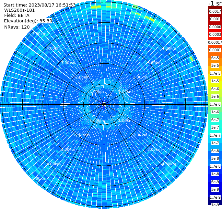The image size is (222, 209).
Task: Pick the colorbar value "0.0003"
Action: click(x=215, y=34)
